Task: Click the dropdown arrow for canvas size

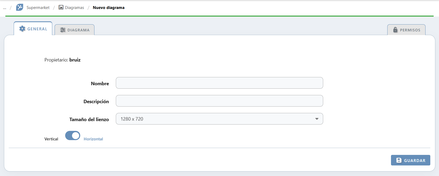Action: (317, 119)
